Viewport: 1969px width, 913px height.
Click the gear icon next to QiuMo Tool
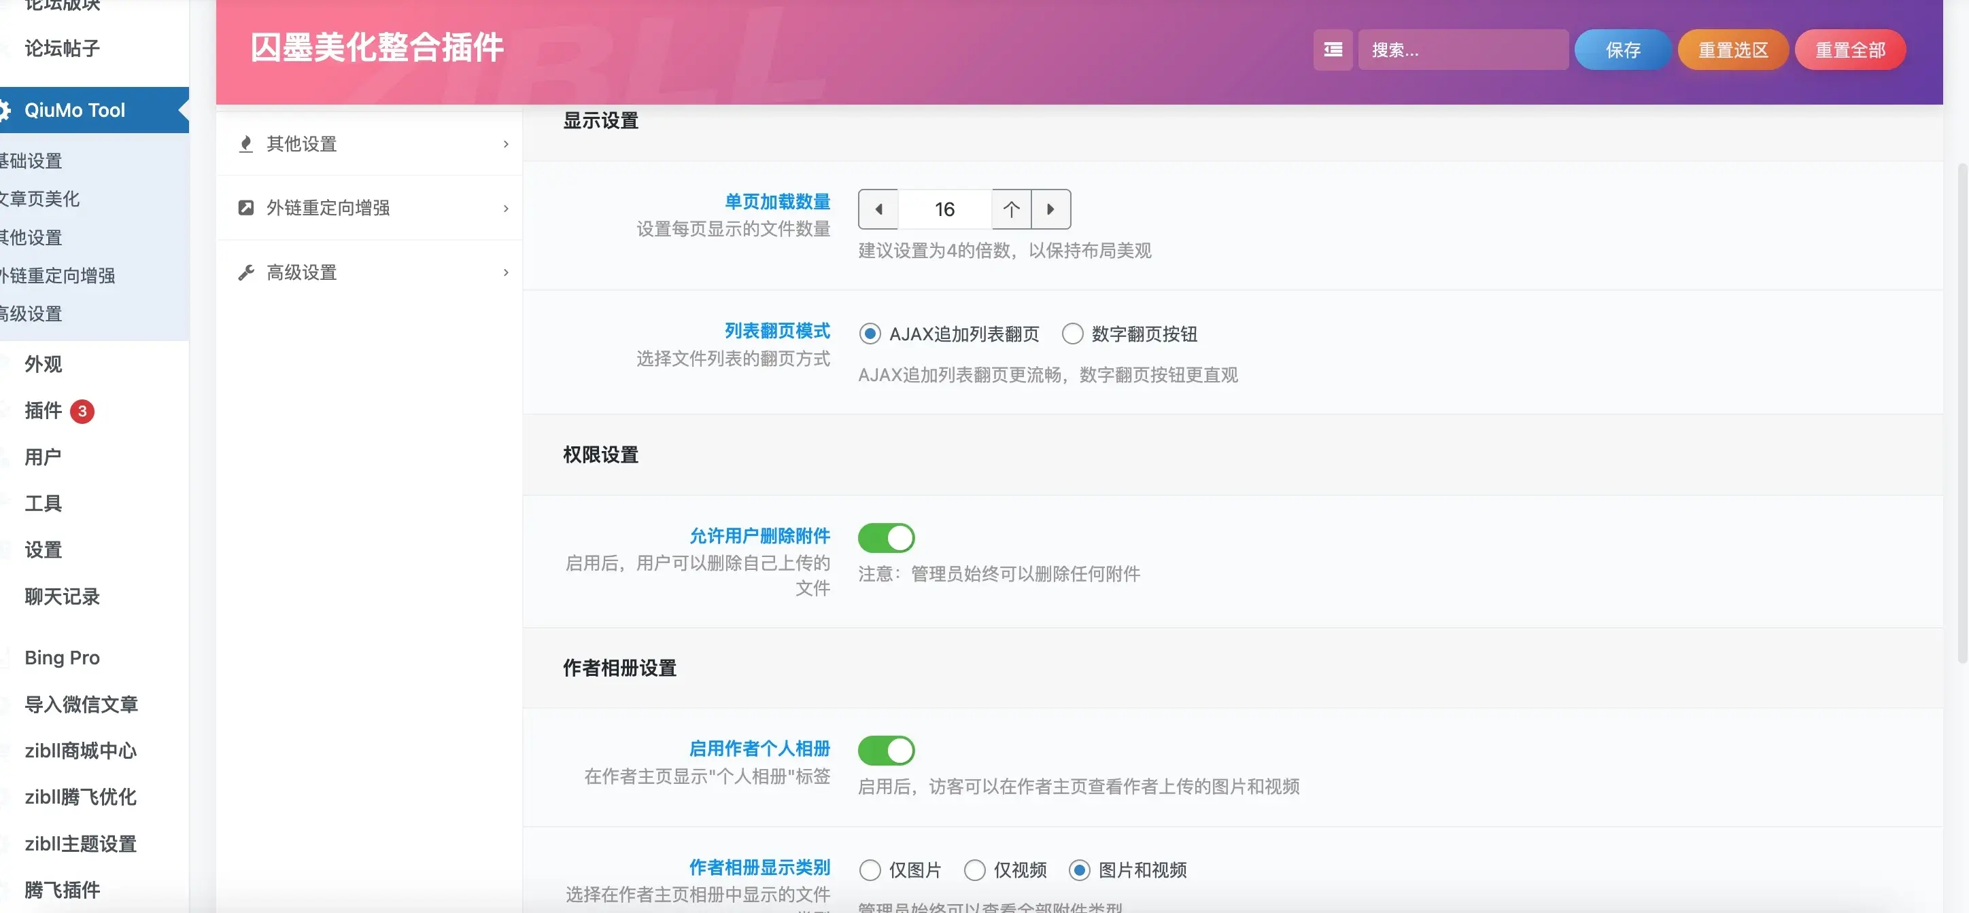coord(5,110)
